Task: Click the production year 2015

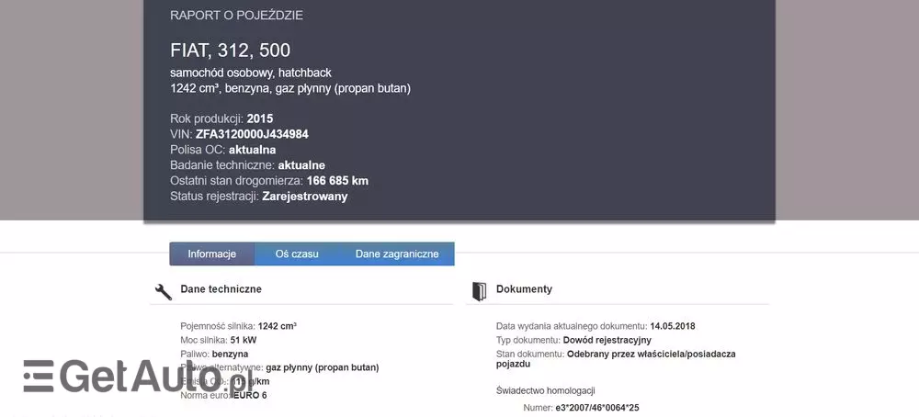Action: 260,118
